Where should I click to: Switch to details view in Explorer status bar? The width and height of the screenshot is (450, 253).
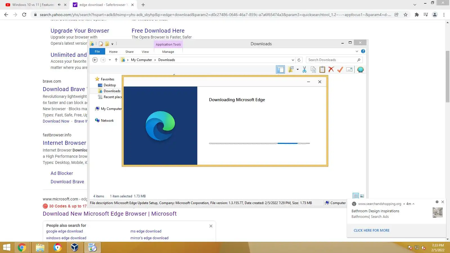point(356,196)
